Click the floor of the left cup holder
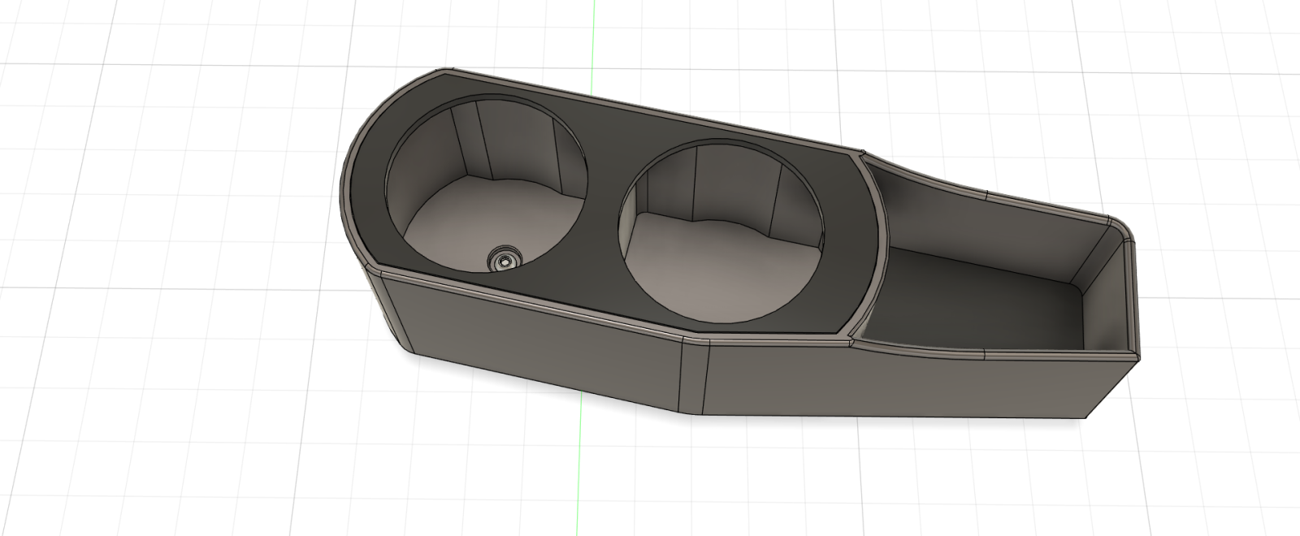 pyautogui.click(x=479, y=223)
